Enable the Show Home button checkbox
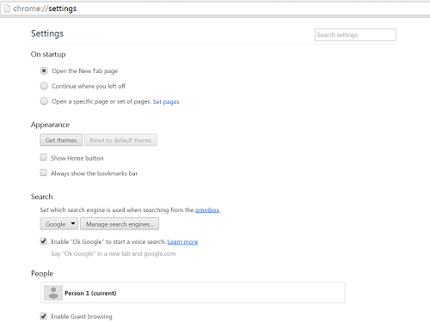Screen dimensions: 430x322 click(44, 157)
